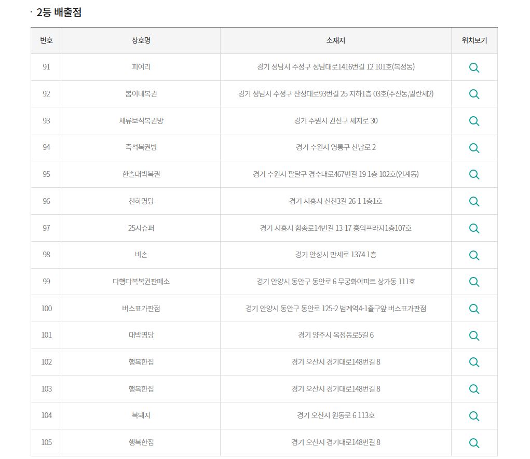Select the 상호명 column header
The width and height of the screenshot is (530, 459).
pos(141,40)
